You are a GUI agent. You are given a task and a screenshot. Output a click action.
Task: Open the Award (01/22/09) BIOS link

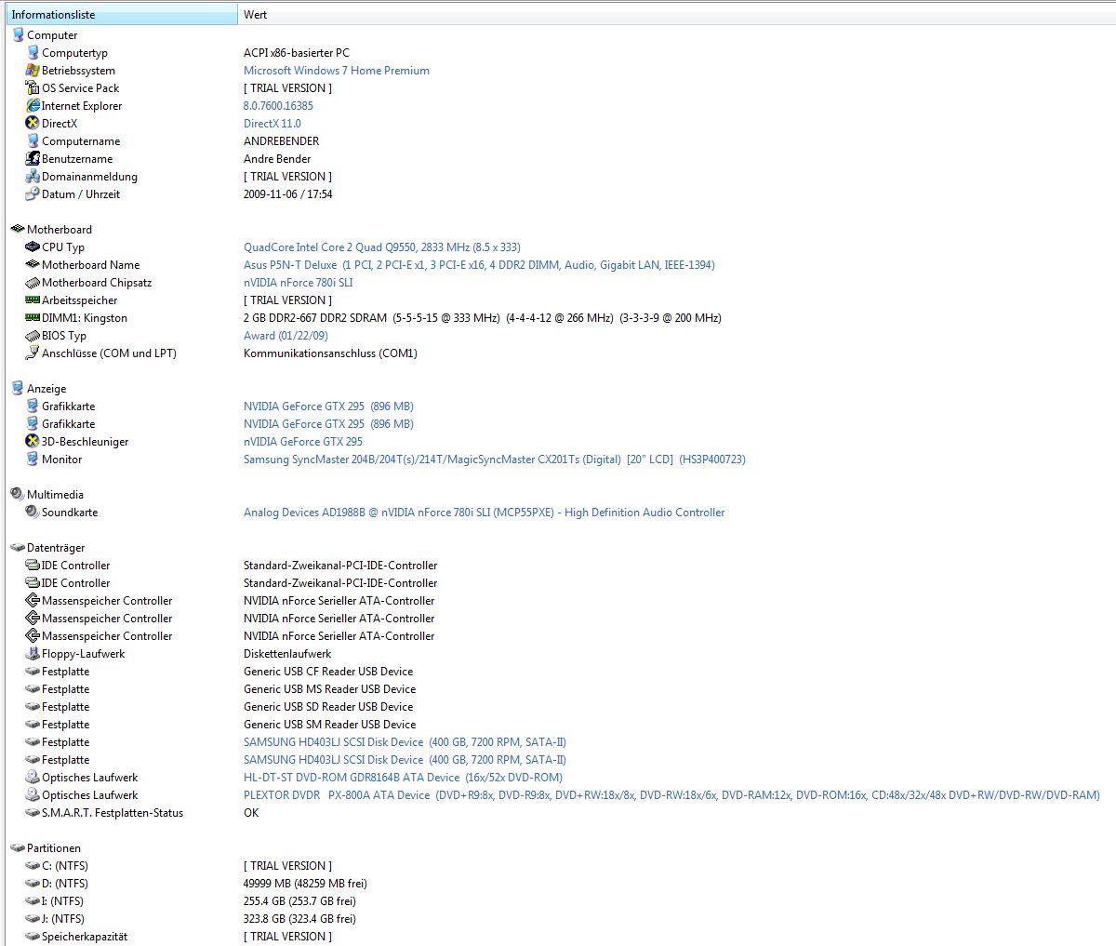(x=286, y=336)
